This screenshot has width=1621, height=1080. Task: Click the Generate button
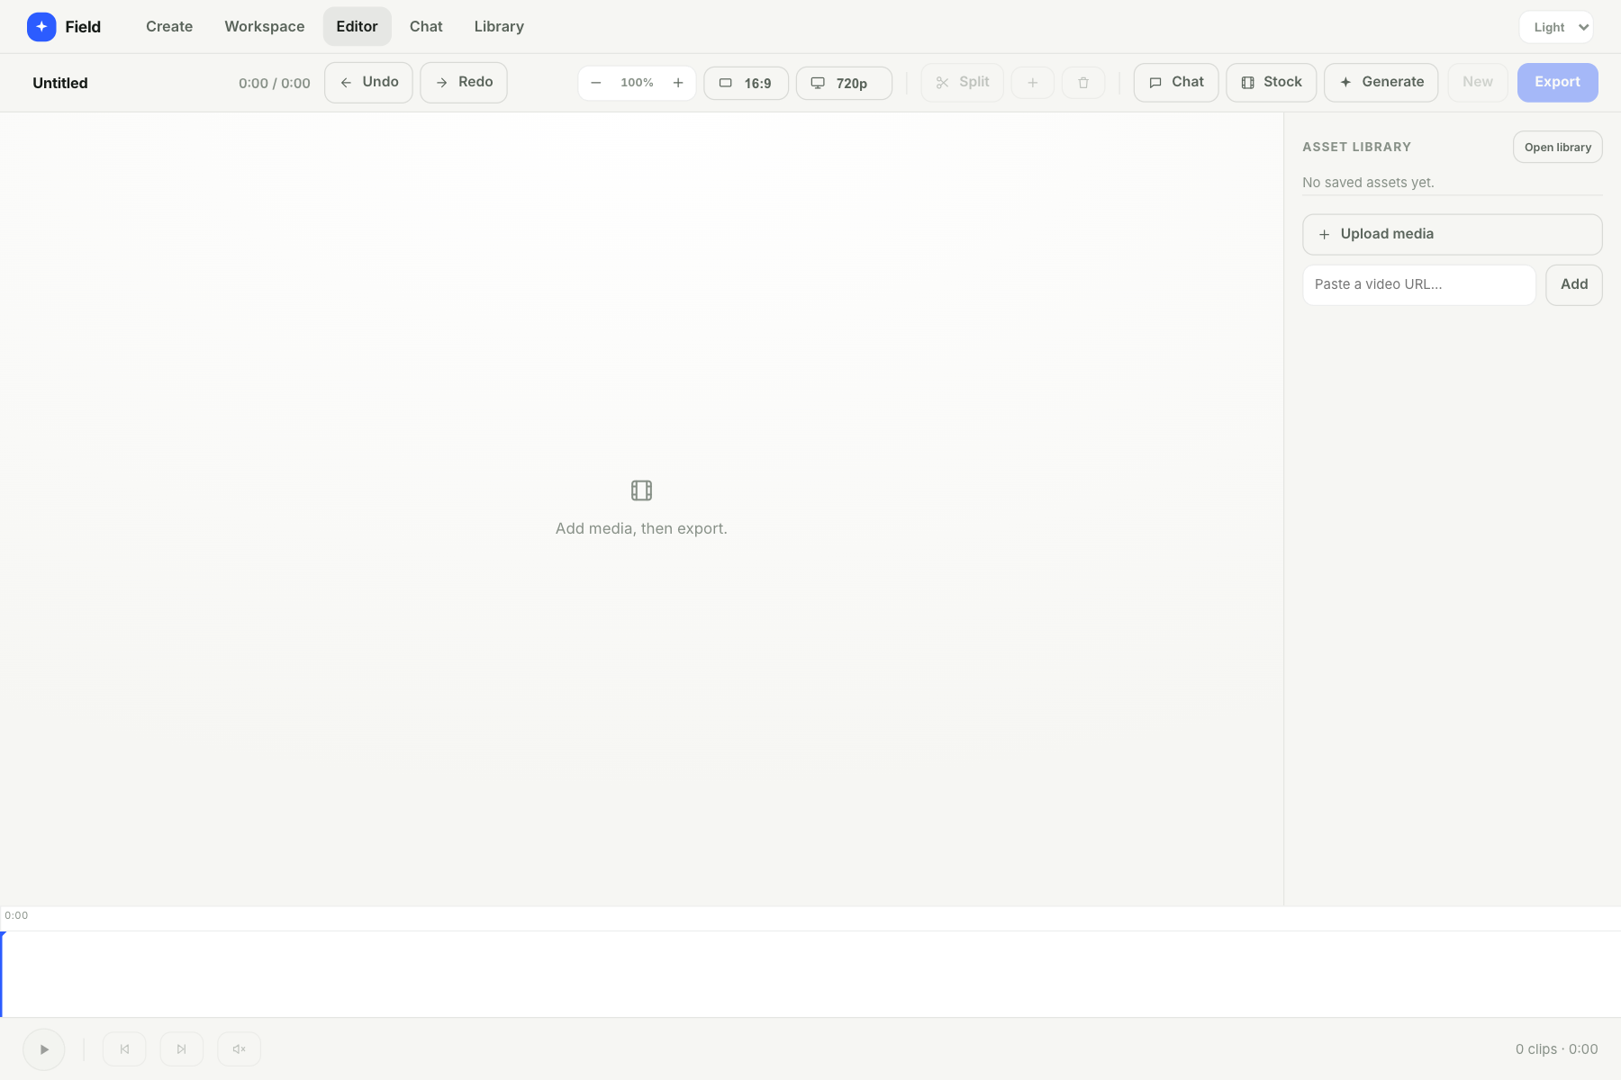[x=1381, y=83]
